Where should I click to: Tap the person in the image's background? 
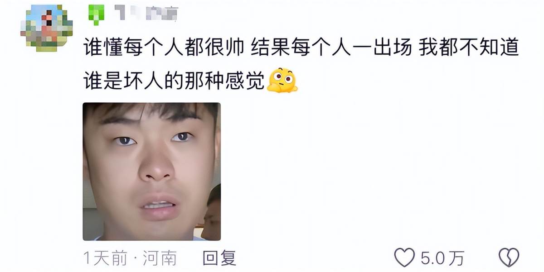tap(211, 212)
